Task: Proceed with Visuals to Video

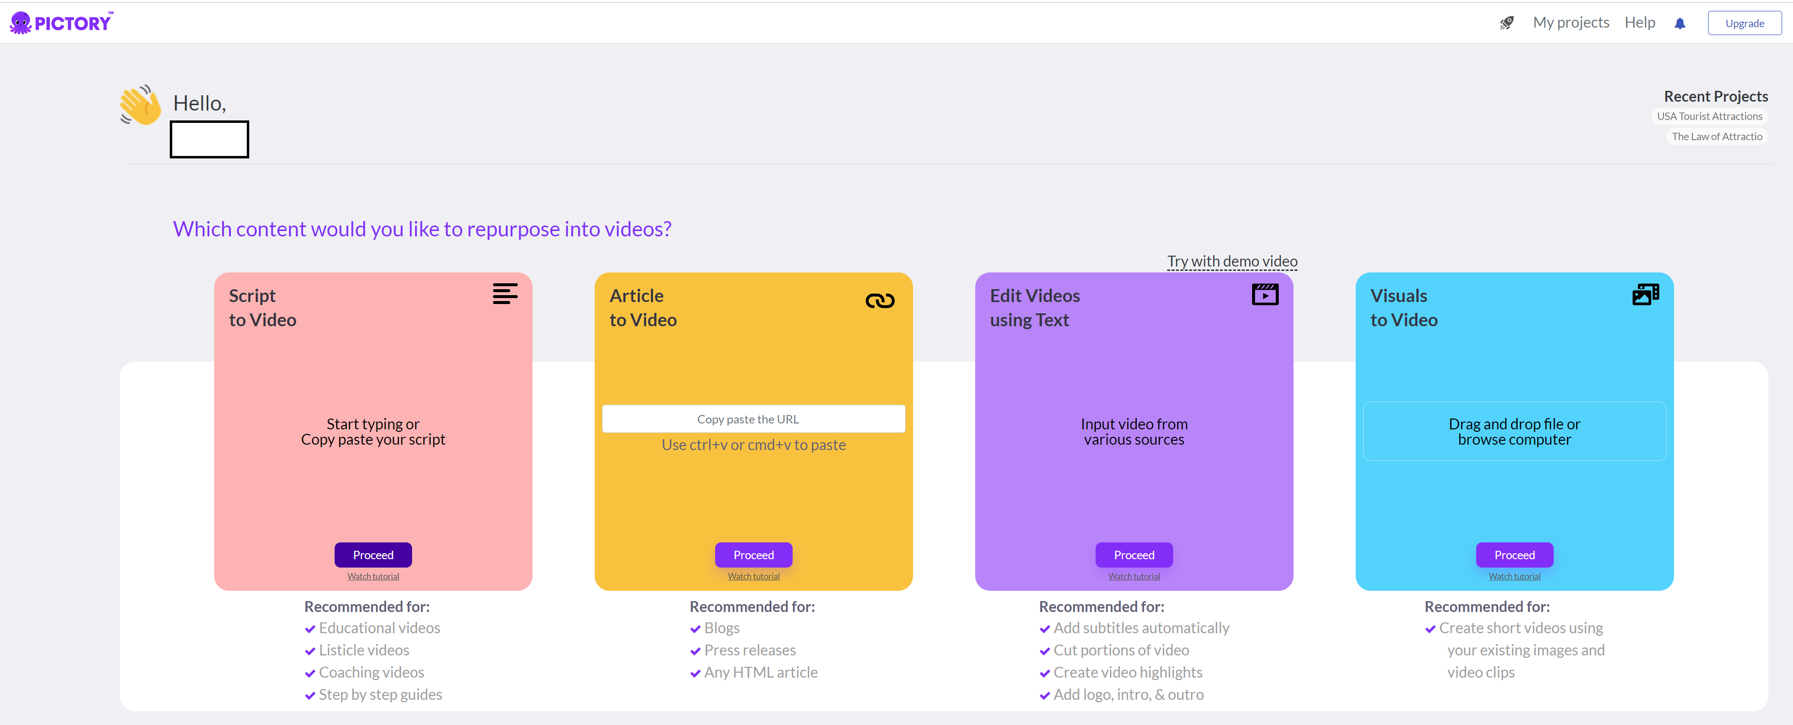Action: [1514, 555]
